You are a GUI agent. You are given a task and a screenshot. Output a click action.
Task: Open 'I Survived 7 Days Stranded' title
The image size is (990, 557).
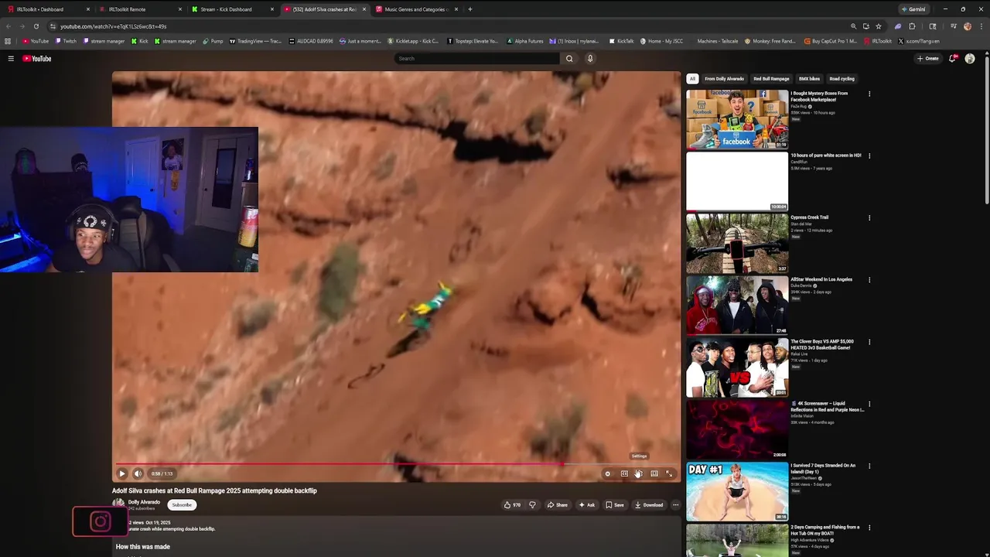[823, 469]
